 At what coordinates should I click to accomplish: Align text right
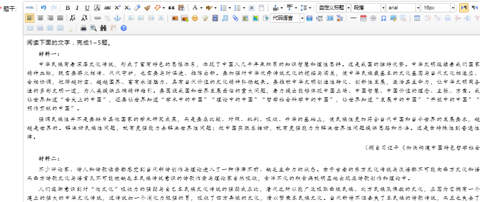(x=50, y=18)
